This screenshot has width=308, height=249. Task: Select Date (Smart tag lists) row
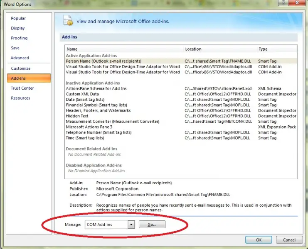(x=181, y=100)
